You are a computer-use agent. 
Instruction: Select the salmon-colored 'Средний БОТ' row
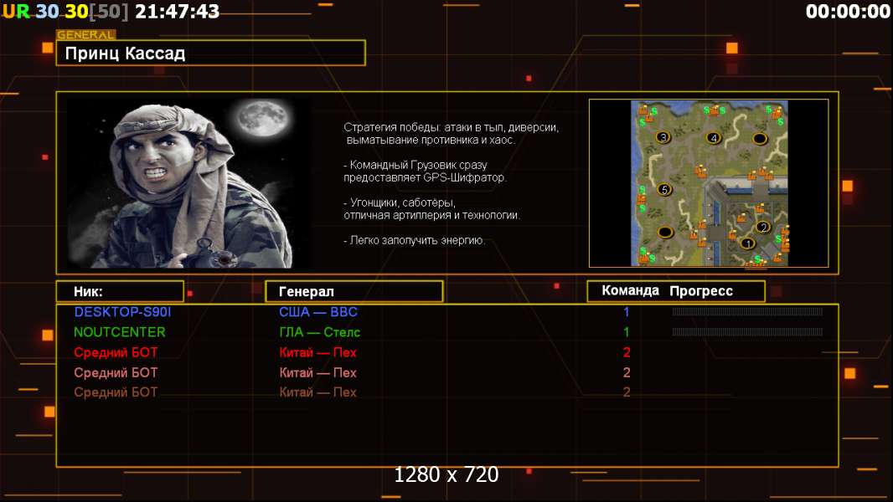[x=116, y=373]
